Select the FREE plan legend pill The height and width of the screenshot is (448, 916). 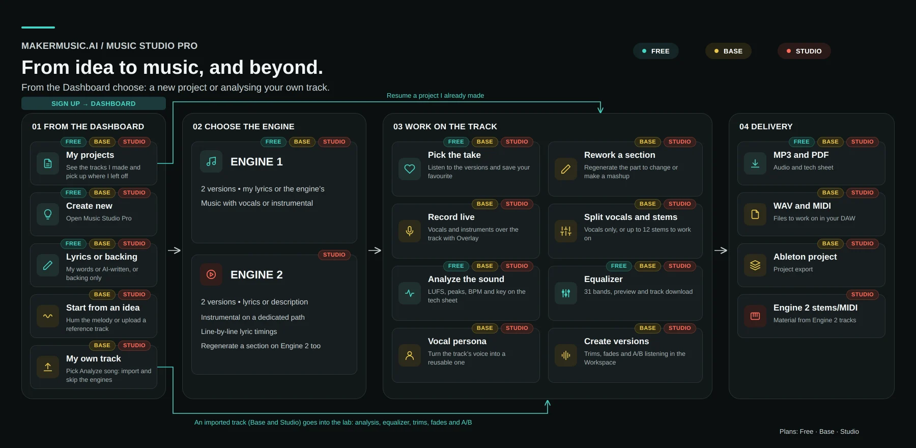pyautogui.click(x=655, y=51)
